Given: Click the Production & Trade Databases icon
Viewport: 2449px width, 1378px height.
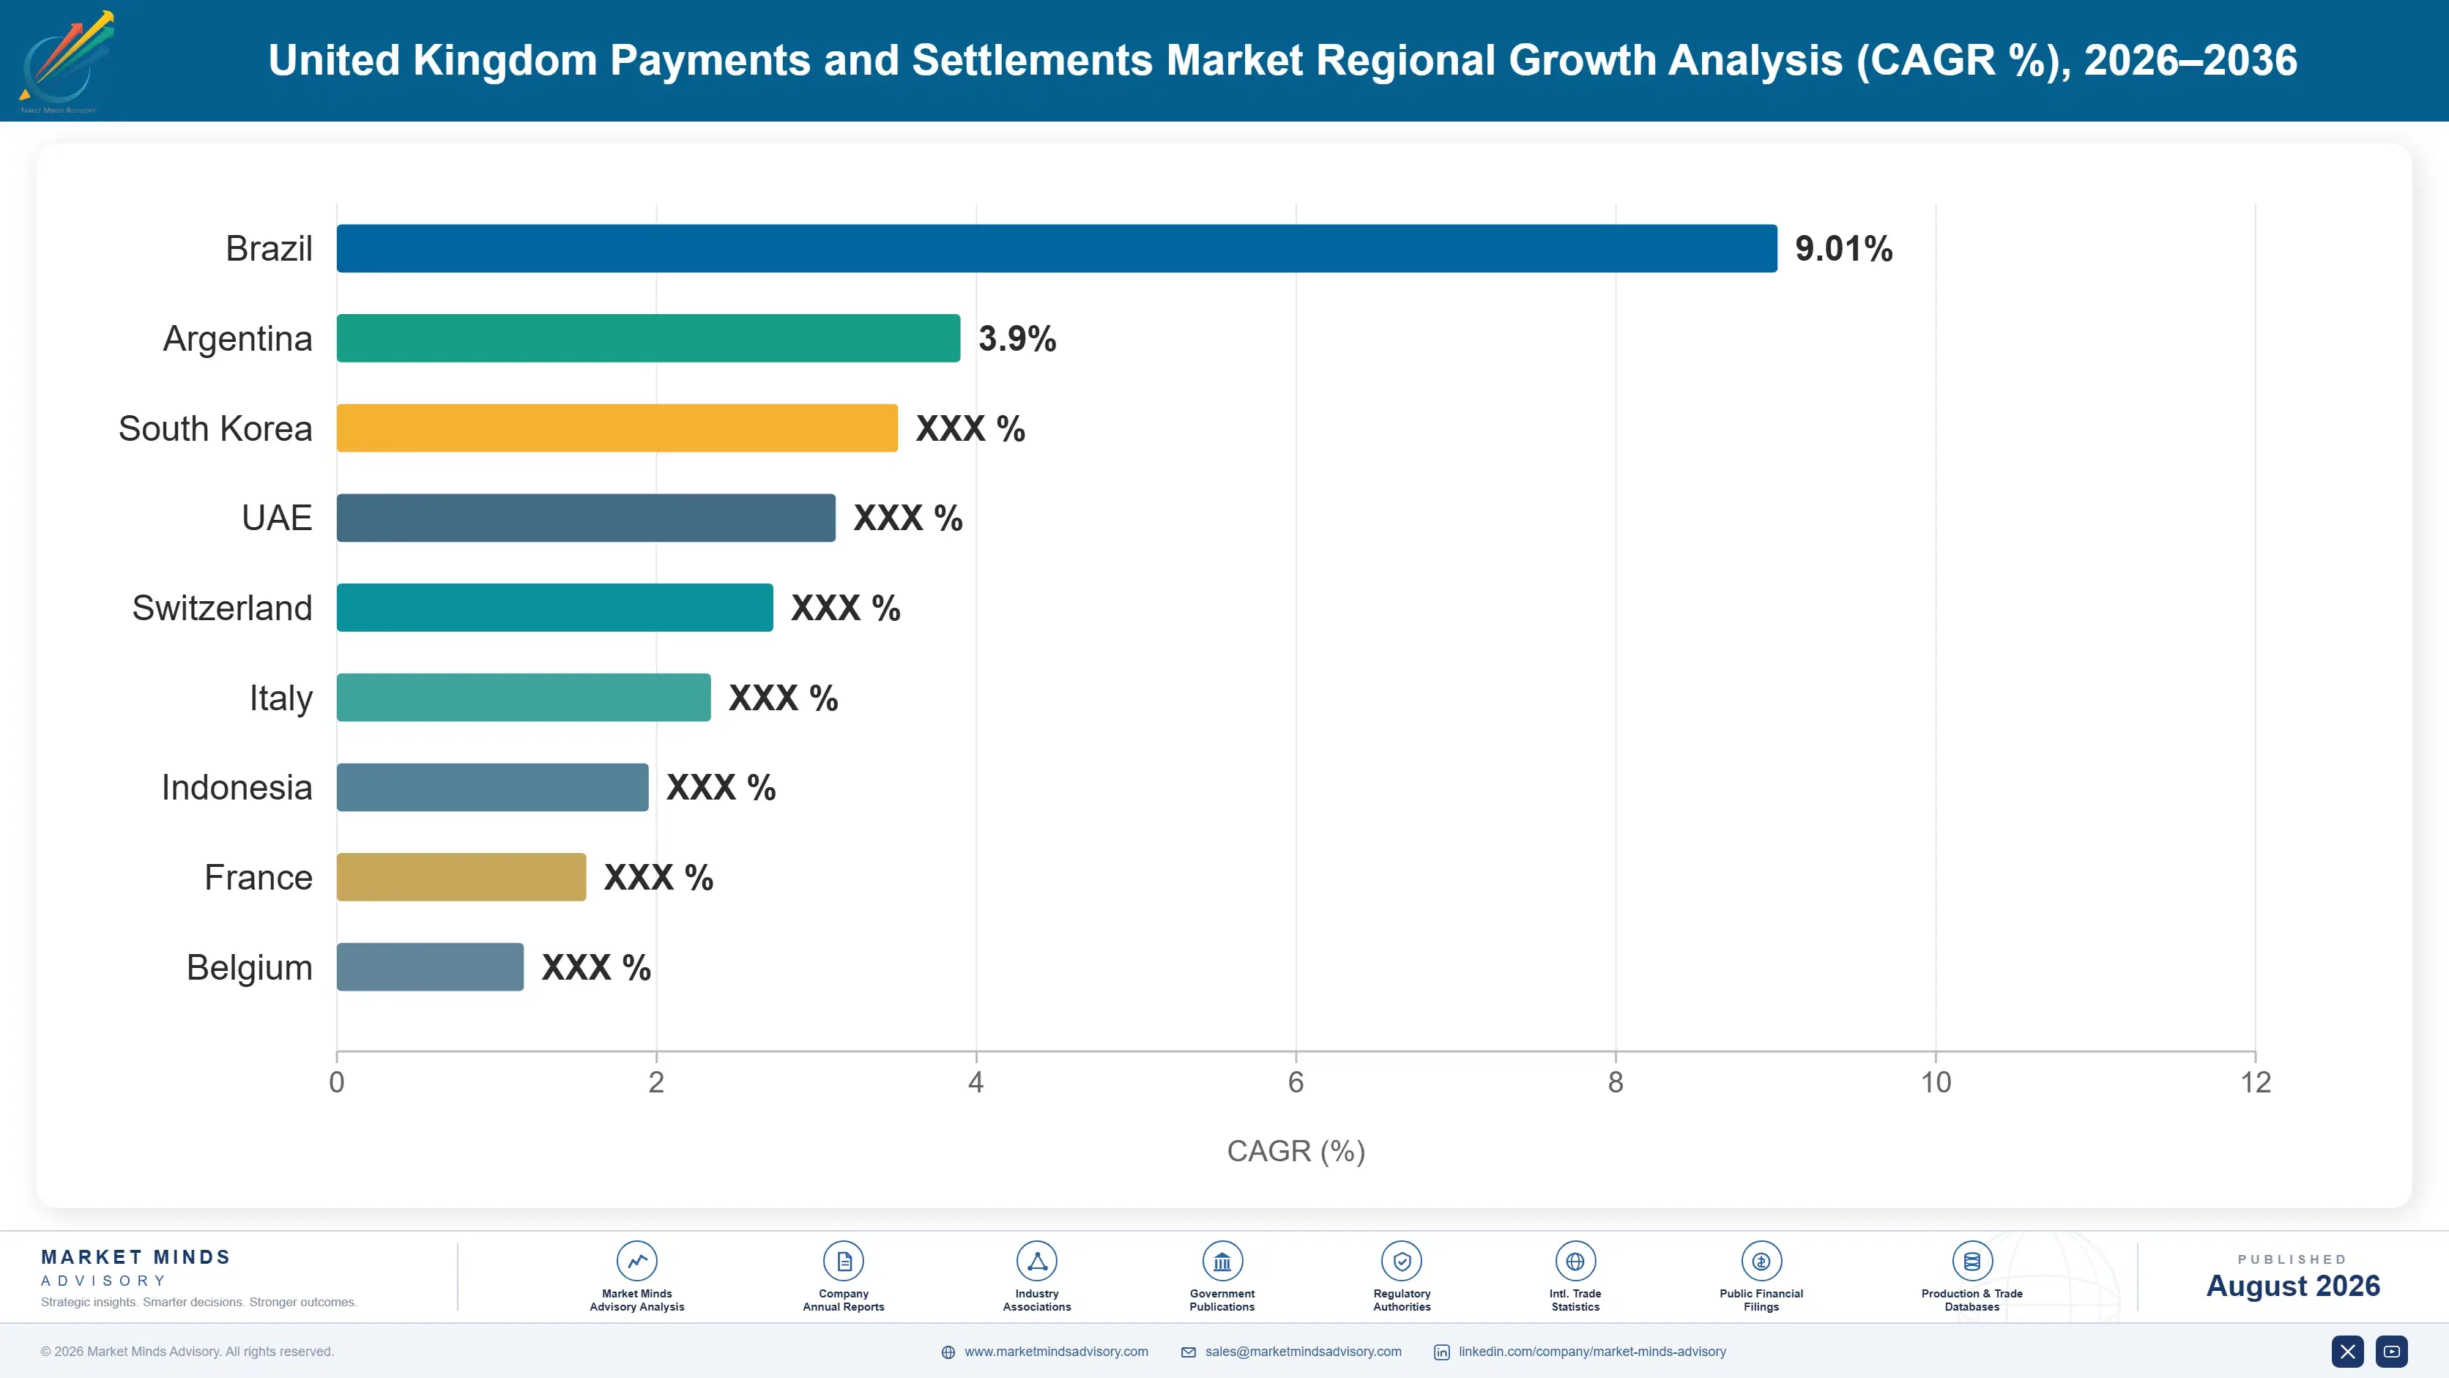Looking at the screenshot, I should pos(1972,1261).
